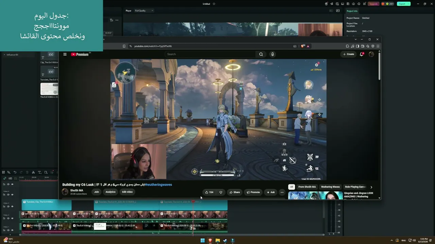Toggle visibility eye of Video 1 track
Image resolution: width=435 pixels, height=244 pixels.
click(12, 230)
